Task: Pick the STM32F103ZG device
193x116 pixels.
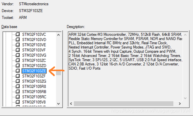Action: pos(34,81)
